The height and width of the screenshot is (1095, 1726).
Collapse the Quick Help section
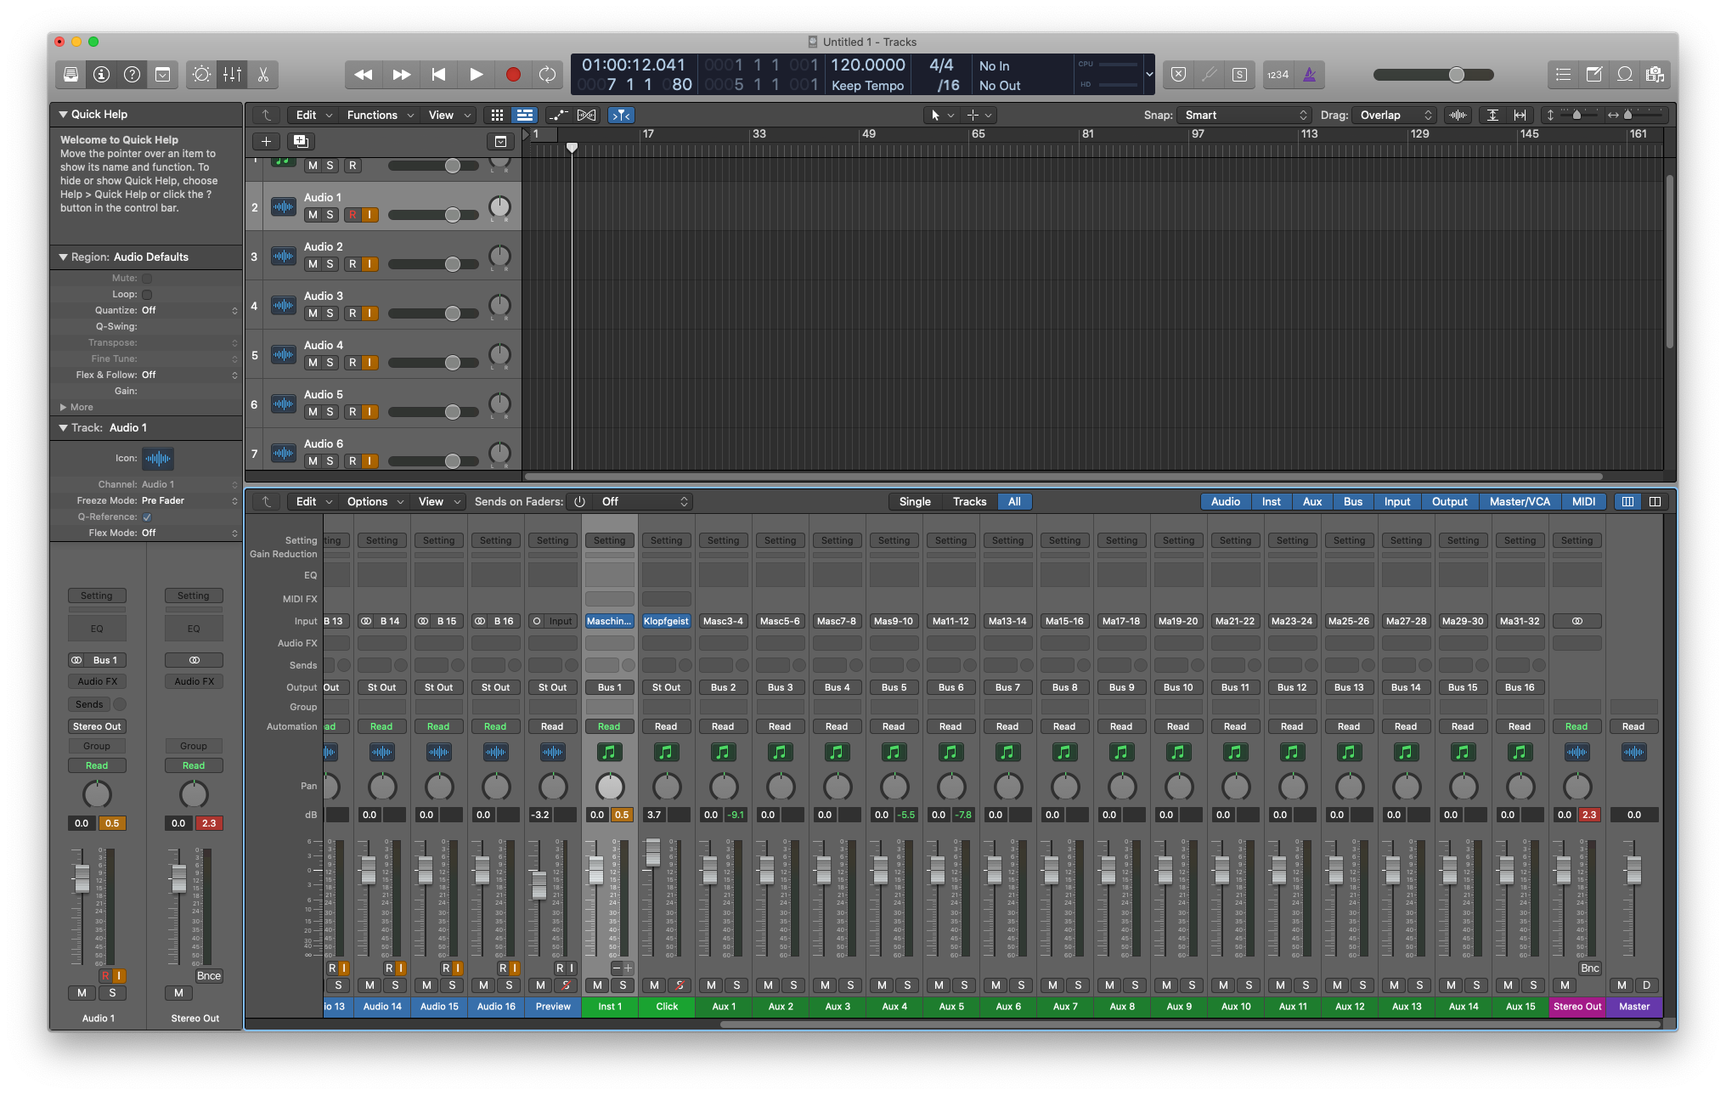tap(63, 114)
